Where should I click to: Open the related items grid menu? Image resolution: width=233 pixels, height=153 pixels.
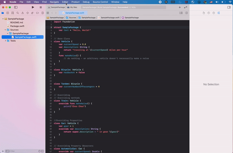48,13
